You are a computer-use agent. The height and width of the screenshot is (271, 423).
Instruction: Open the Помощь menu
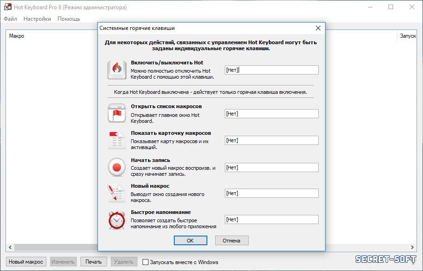coord(69,19)
